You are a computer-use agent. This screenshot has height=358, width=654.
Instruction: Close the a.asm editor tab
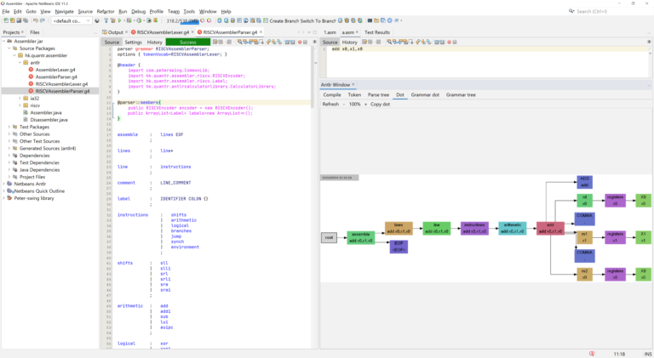tap(357, 32)
